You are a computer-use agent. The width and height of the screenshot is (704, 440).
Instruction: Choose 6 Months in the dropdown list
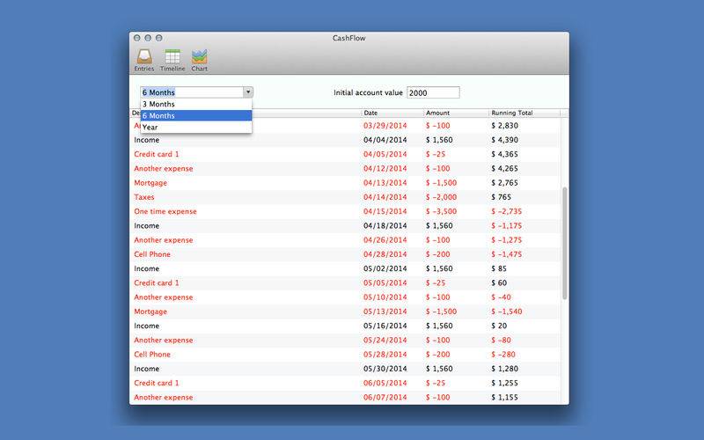click(x=196, y=115)
